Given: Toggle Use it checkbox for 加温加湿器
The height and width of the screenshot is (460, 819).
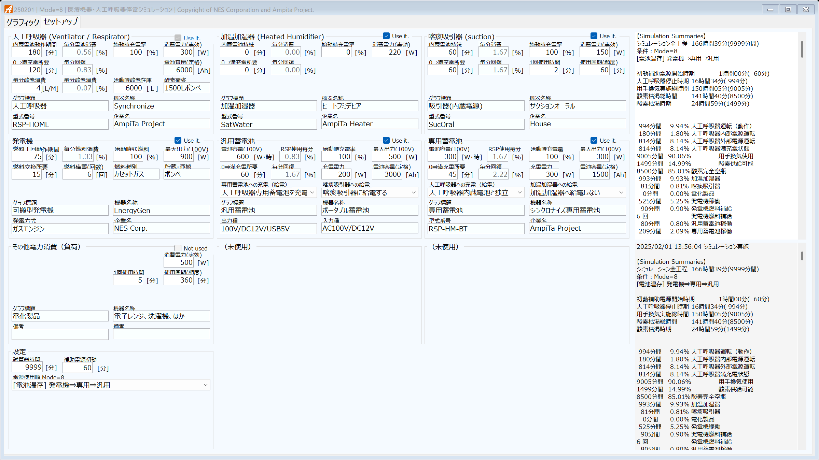Looking at the screenshot, I should tap(386, 36).
